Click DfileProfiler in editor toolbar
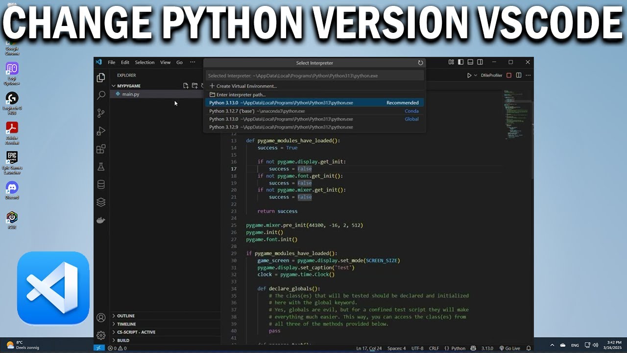This screenshot has width=627, height=353. (x=491, y=76)
